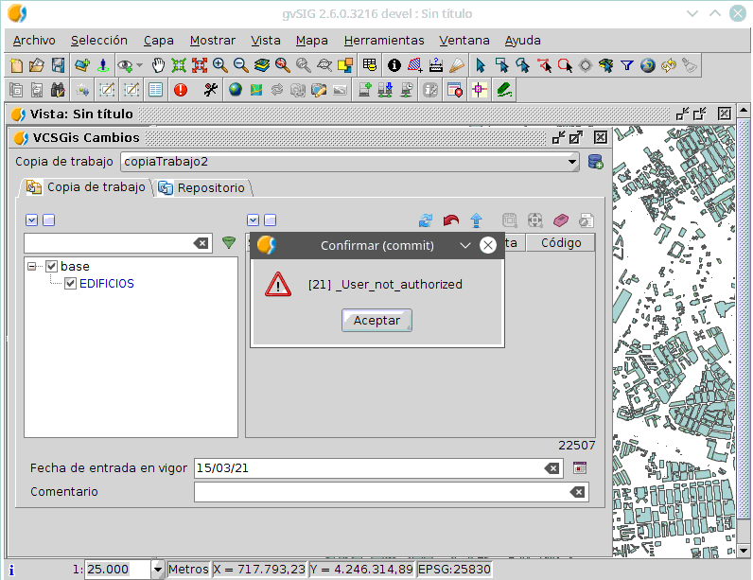Click the attribute table icon in second toolbar

pos(155,90)
